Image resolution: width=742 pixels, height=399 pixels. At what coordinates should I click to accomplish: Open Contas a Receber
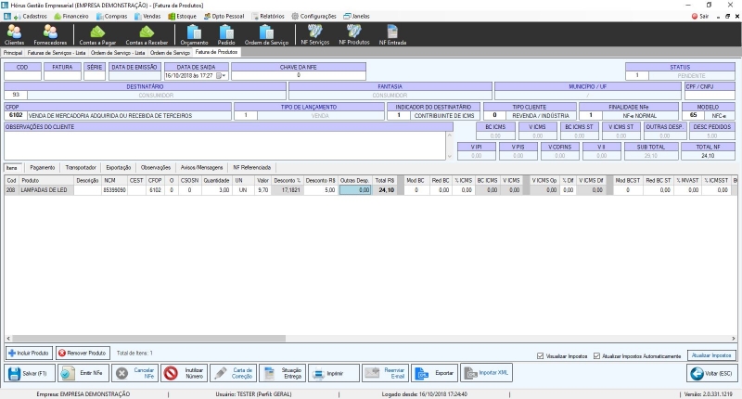[147, 34]
